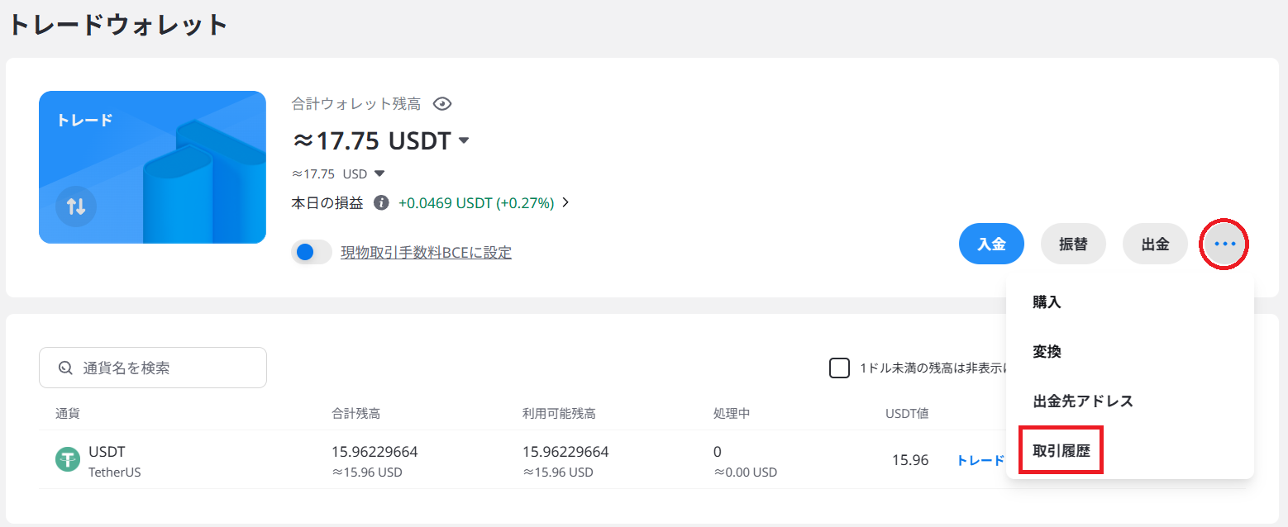This screenshot has height=527, width=1288.
Task: Click the 出金 button
Action: 1155,244
